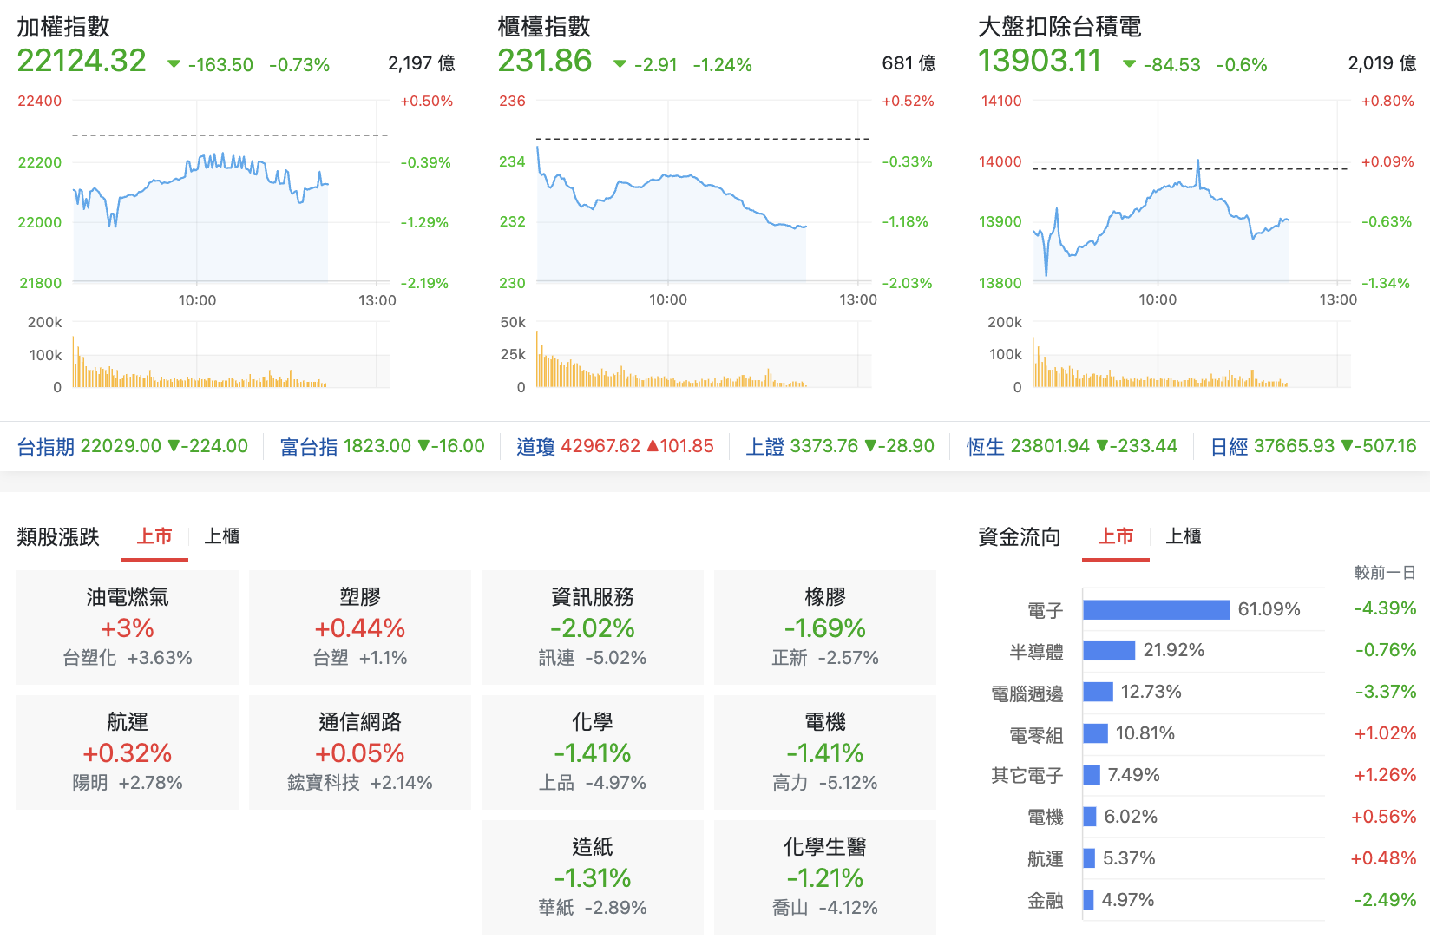
Task: Select 上市 tab under 資金流向
Action: tap(1116, 536)
